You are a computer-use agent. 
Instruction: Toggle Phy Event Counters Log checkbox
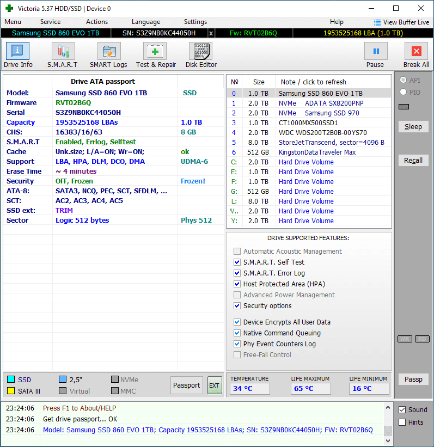237,344
